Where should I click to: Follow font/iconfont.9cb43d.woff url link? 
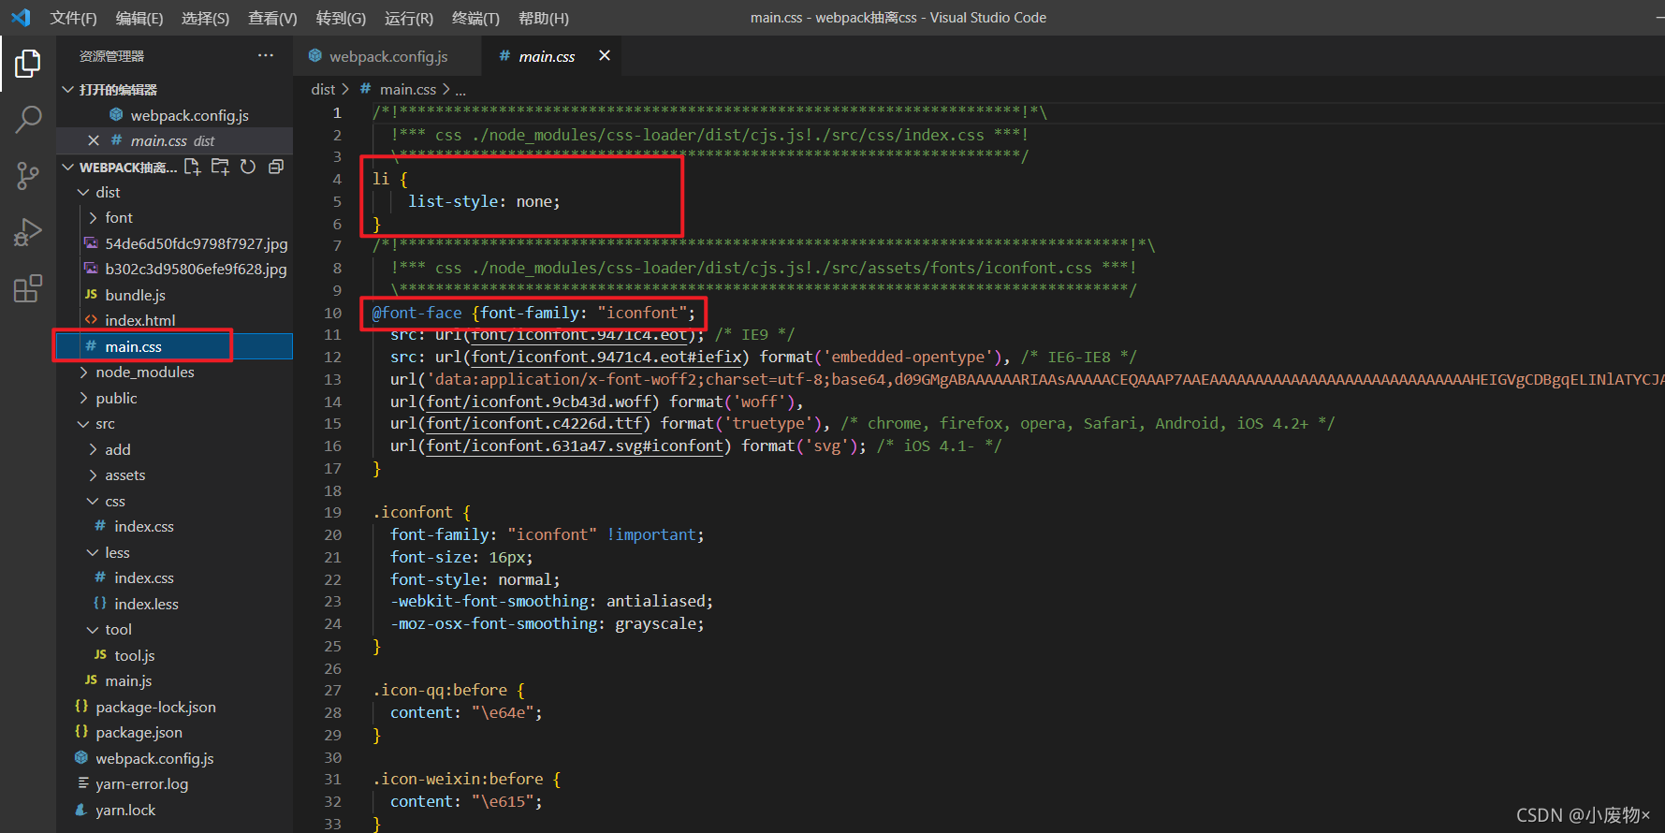click(x=539, y=402)
